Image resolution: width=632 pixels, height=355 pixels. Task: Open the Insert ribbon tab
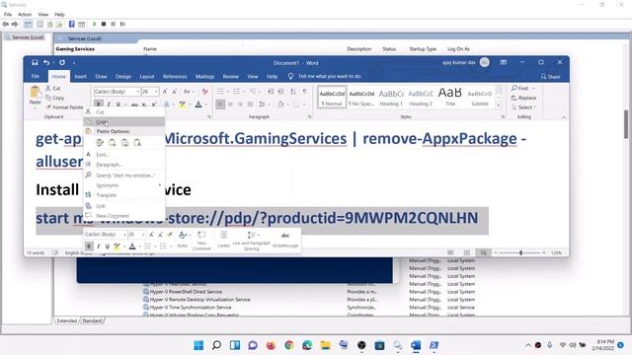tap(81, 77)
